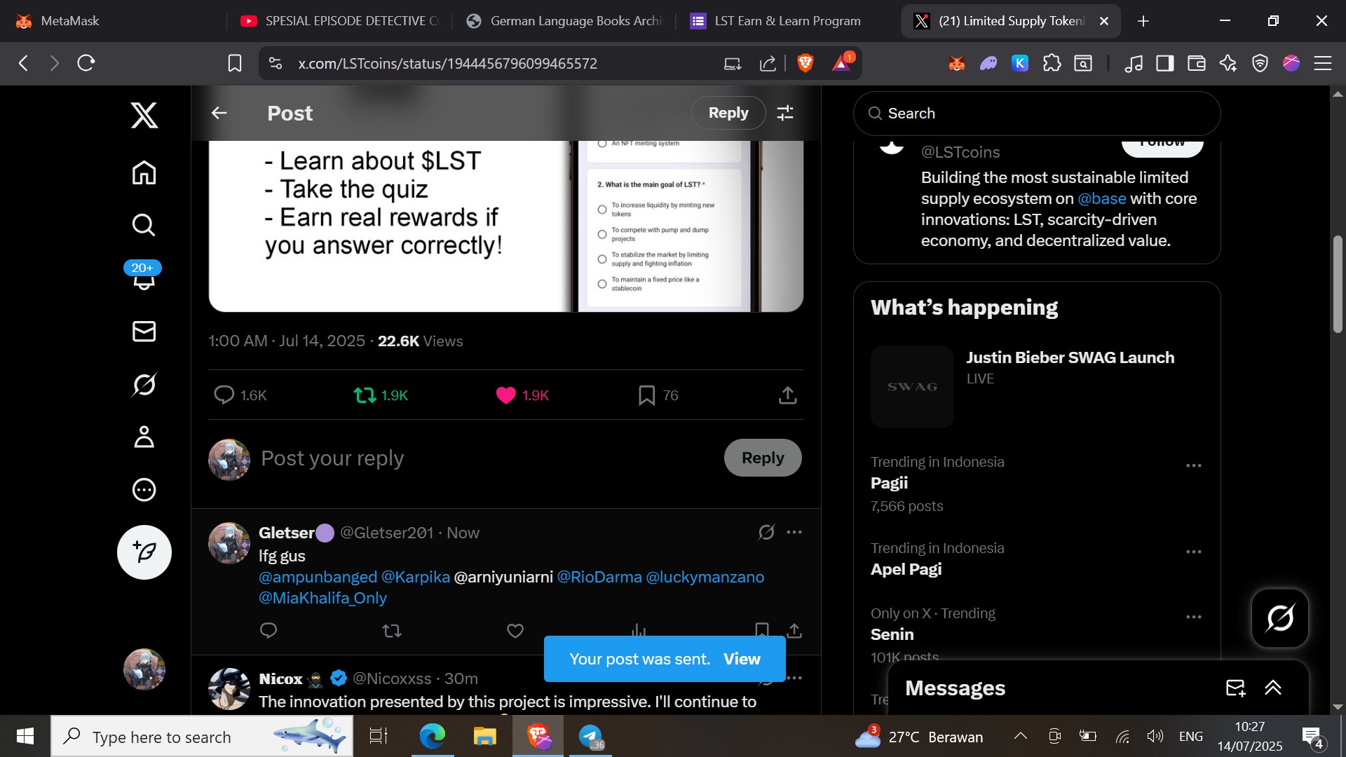Compose new message in Messages bar

click(1235, 688)
